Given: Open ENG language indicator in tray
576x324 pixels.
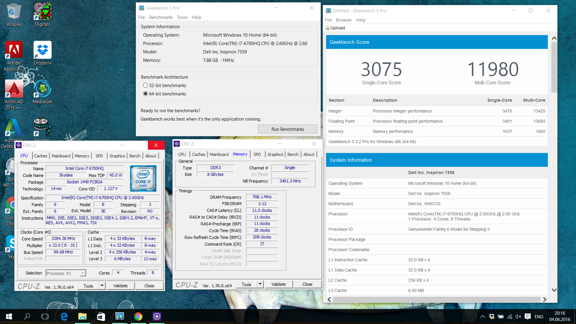Looking at the screenshot, I should [x=539, y=316].
